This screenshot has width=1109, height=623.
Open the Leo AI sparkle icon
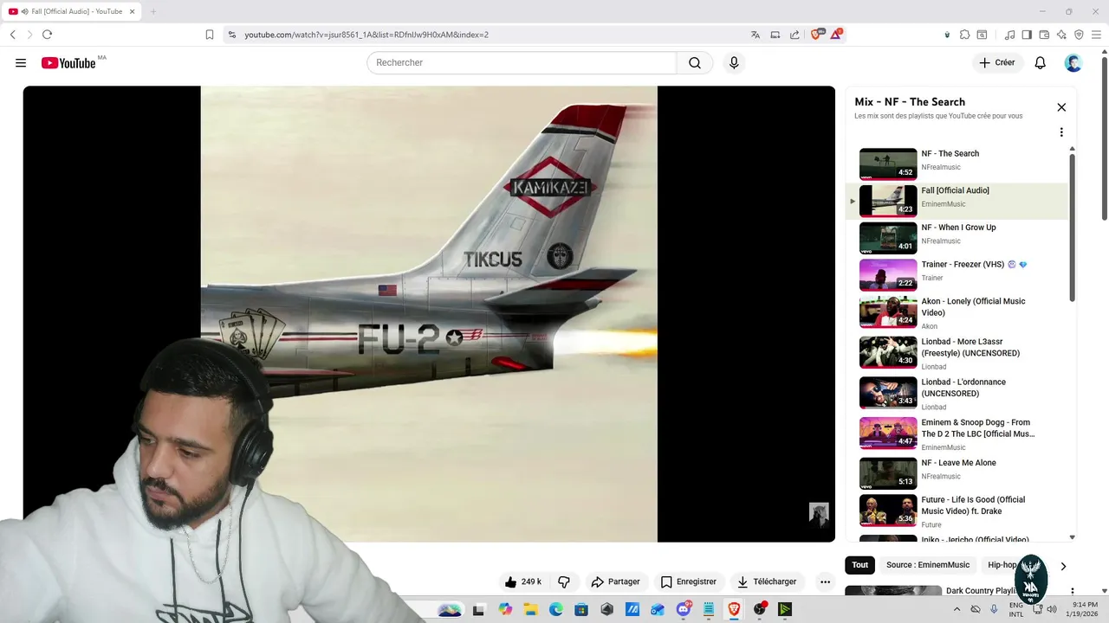[x=1061, y=35]
